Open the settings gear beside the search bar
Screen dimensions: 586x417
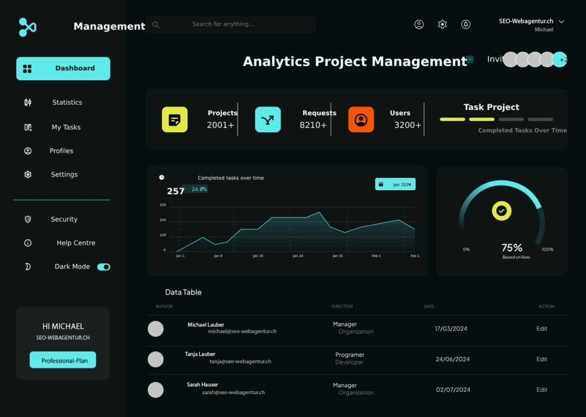coord(442,24)
